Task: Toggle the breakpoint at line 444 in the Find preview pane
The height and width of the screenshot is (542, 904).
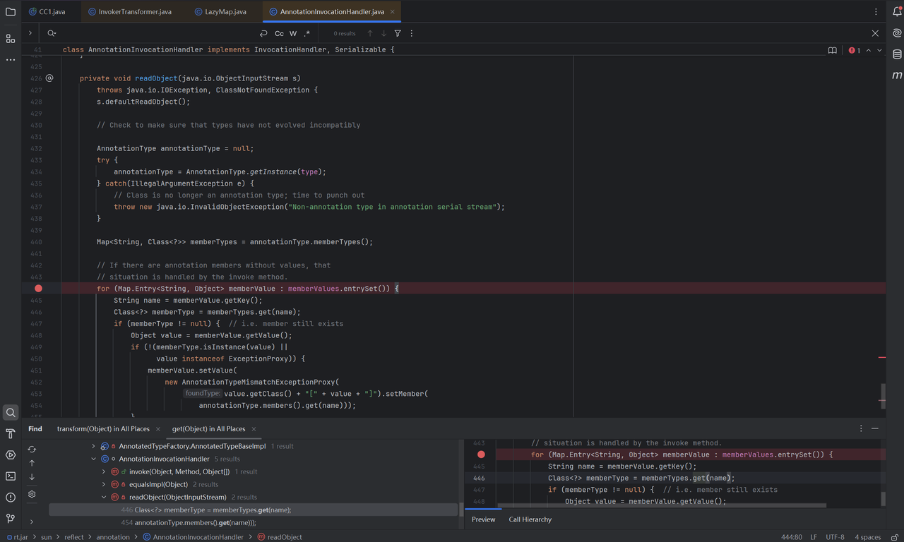Action: tap(481, 454)
